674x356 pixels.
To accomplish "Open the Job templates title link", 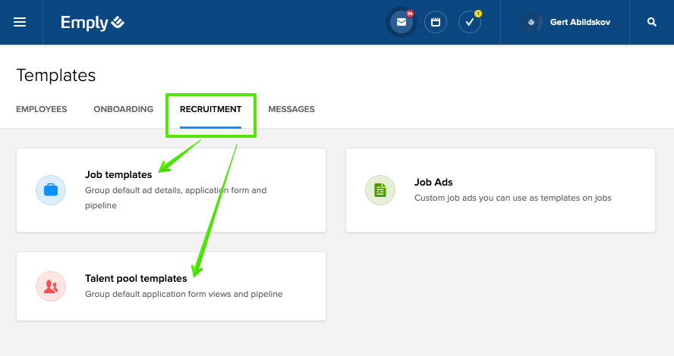I will (118, 175).
